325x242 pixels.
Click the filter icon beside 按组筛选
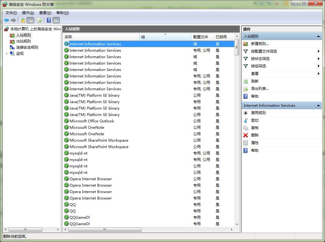246,66
